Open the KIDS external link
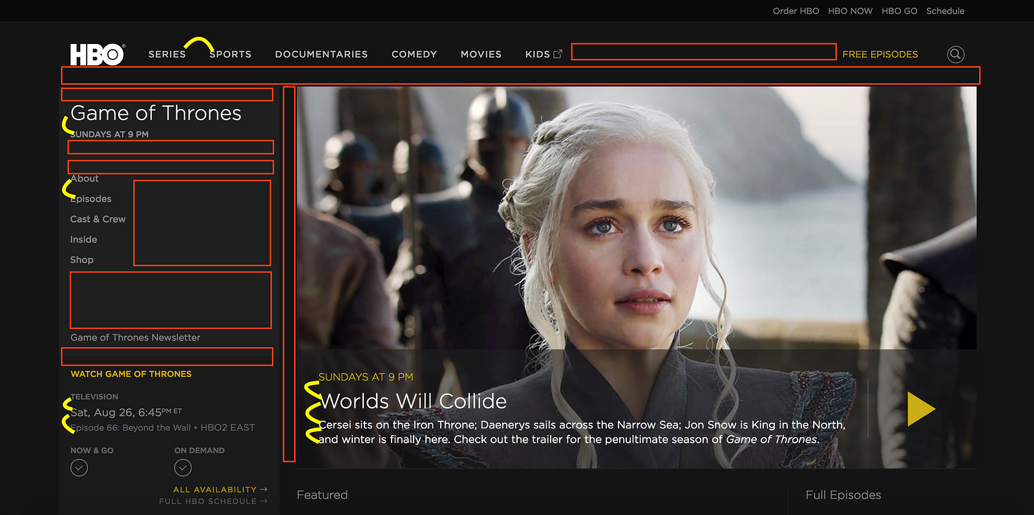The width and height of the screenshot is (1034, 515). tap(543, 54)
